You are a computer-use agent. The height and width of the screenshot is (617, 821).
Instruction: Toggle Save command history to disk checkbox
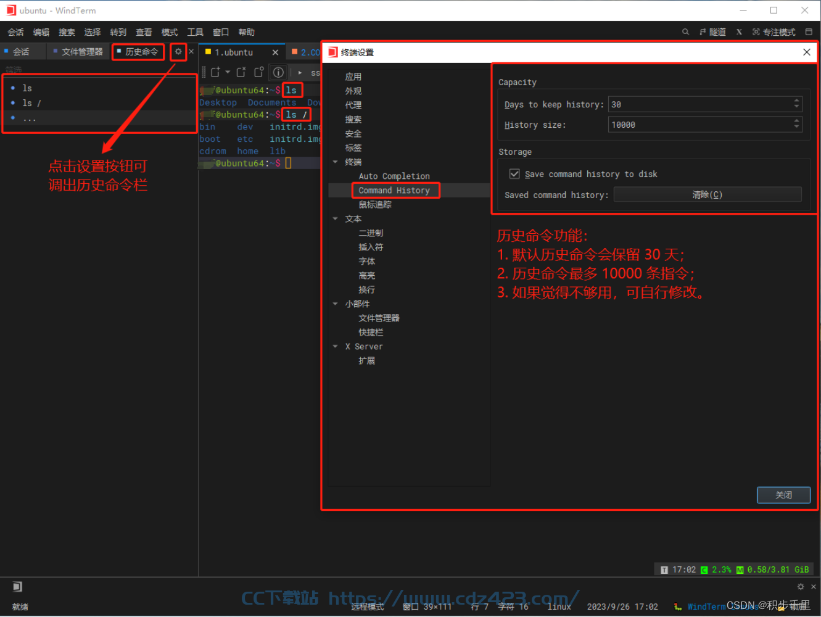tap(514, 174)
